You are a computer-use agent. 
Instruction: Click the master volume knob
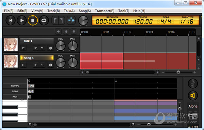(x=83, y=20)
